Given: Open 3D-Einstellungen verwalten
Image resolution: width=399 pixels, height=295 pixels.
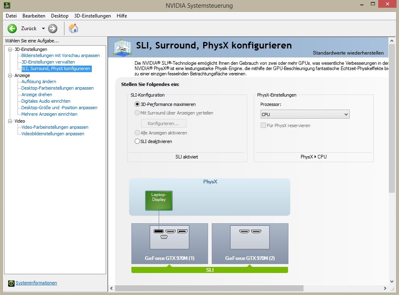Looking at the screenshot, I should pos(48,62).
